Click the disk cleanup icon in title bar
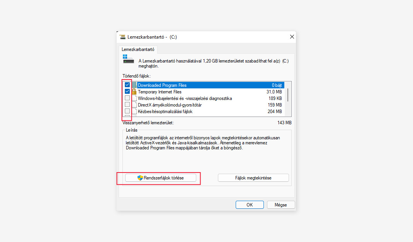 pos(122,37)
